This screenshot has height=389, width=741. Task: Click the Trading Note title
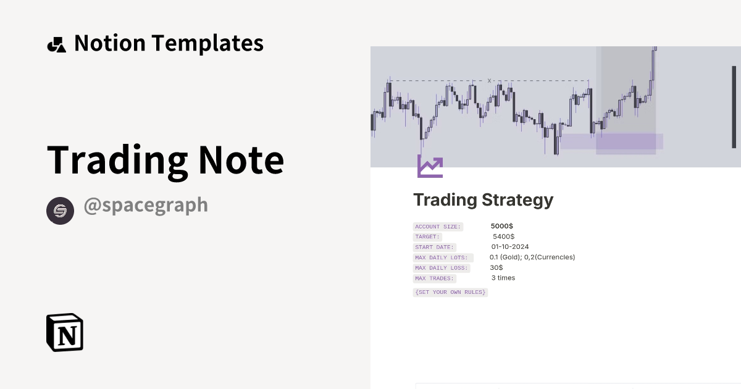tap(165, 159)
